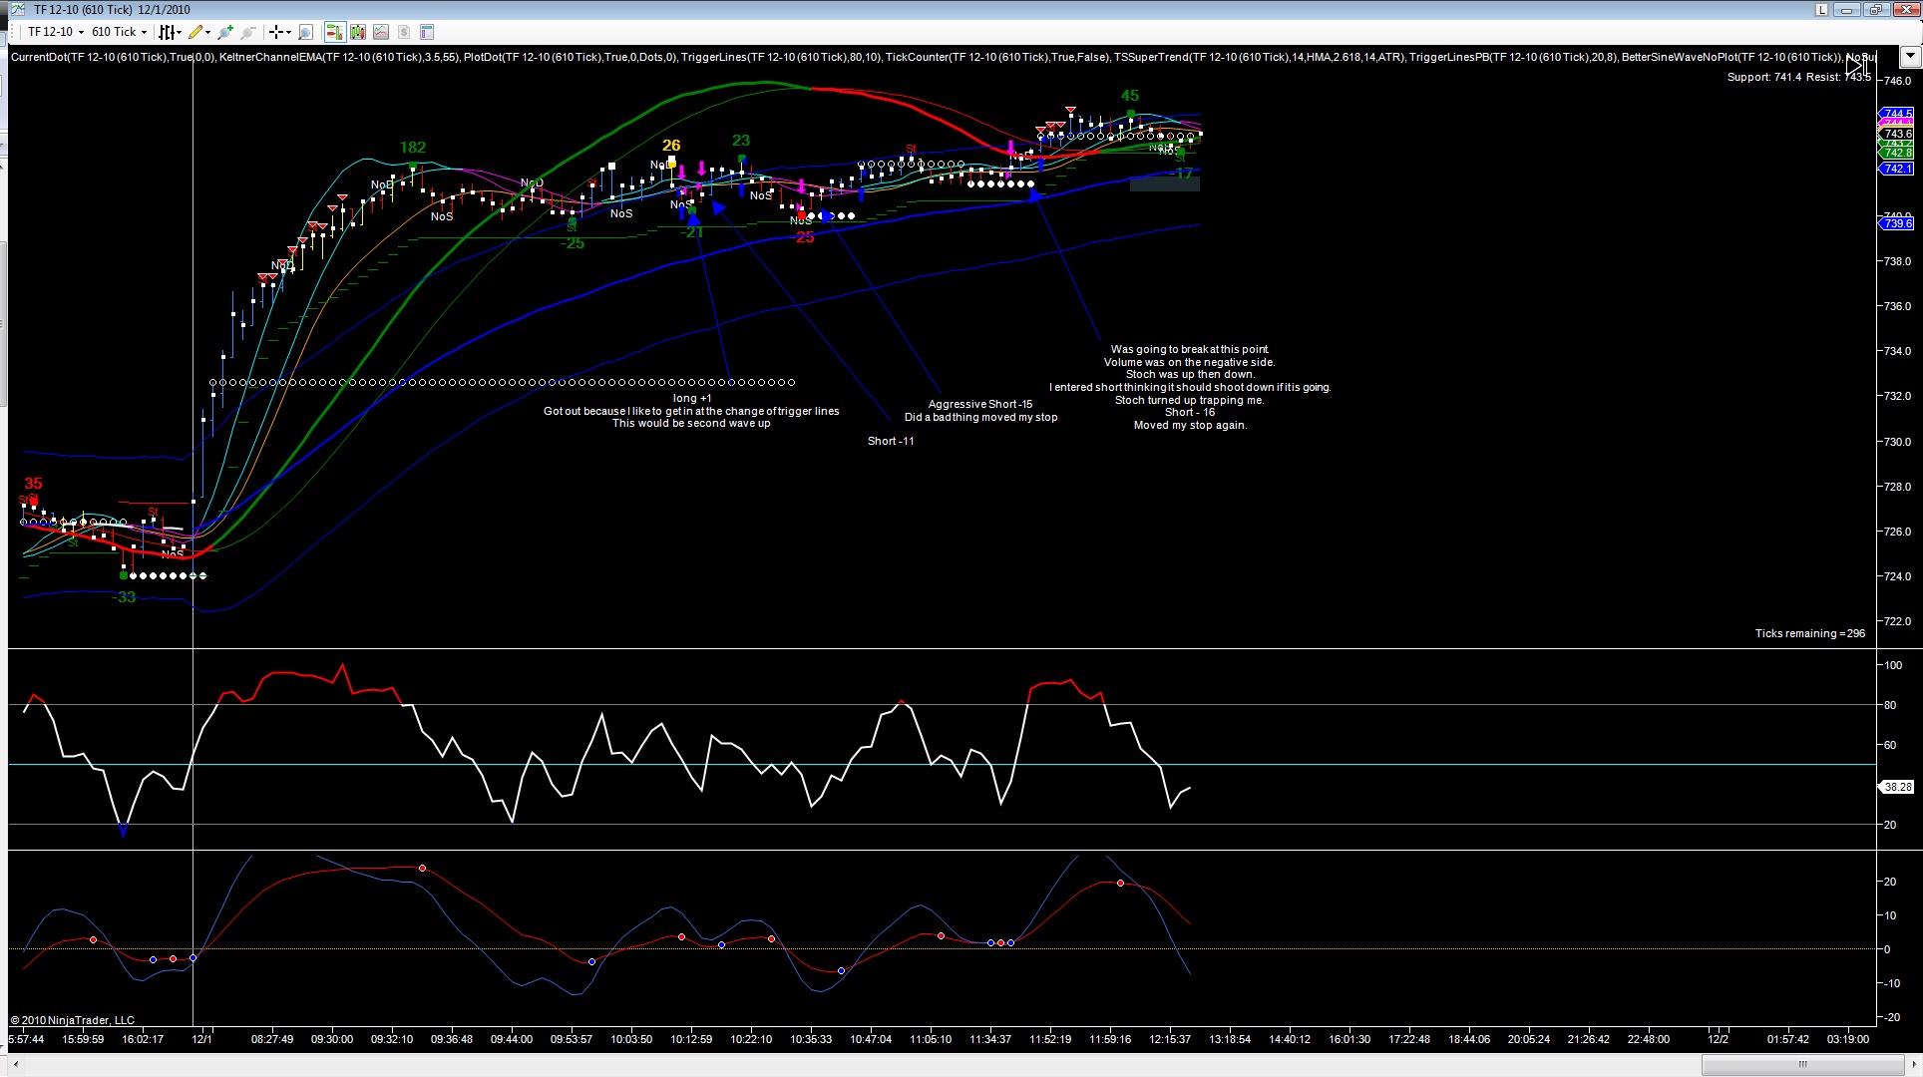
Task: Open the chart Properties icon
Action: coord(427,32)
